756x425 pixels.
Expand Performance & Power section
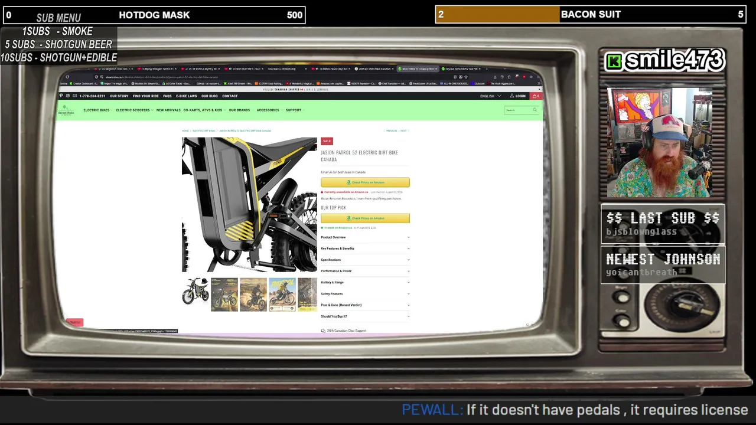click(x=365, y=271)
